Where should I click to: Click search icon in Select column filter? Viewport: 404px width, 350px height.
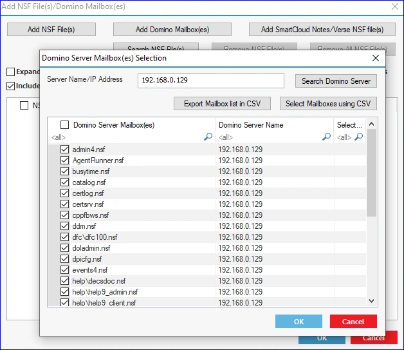[x=359, y=137]
